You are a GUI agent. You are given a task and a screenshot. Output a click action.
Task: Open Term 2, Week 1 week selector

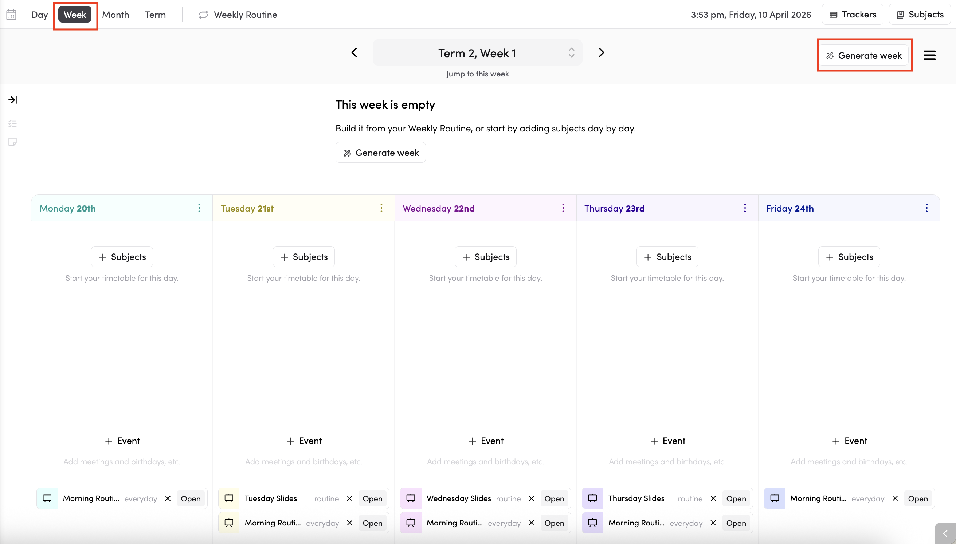click(477, 53)
